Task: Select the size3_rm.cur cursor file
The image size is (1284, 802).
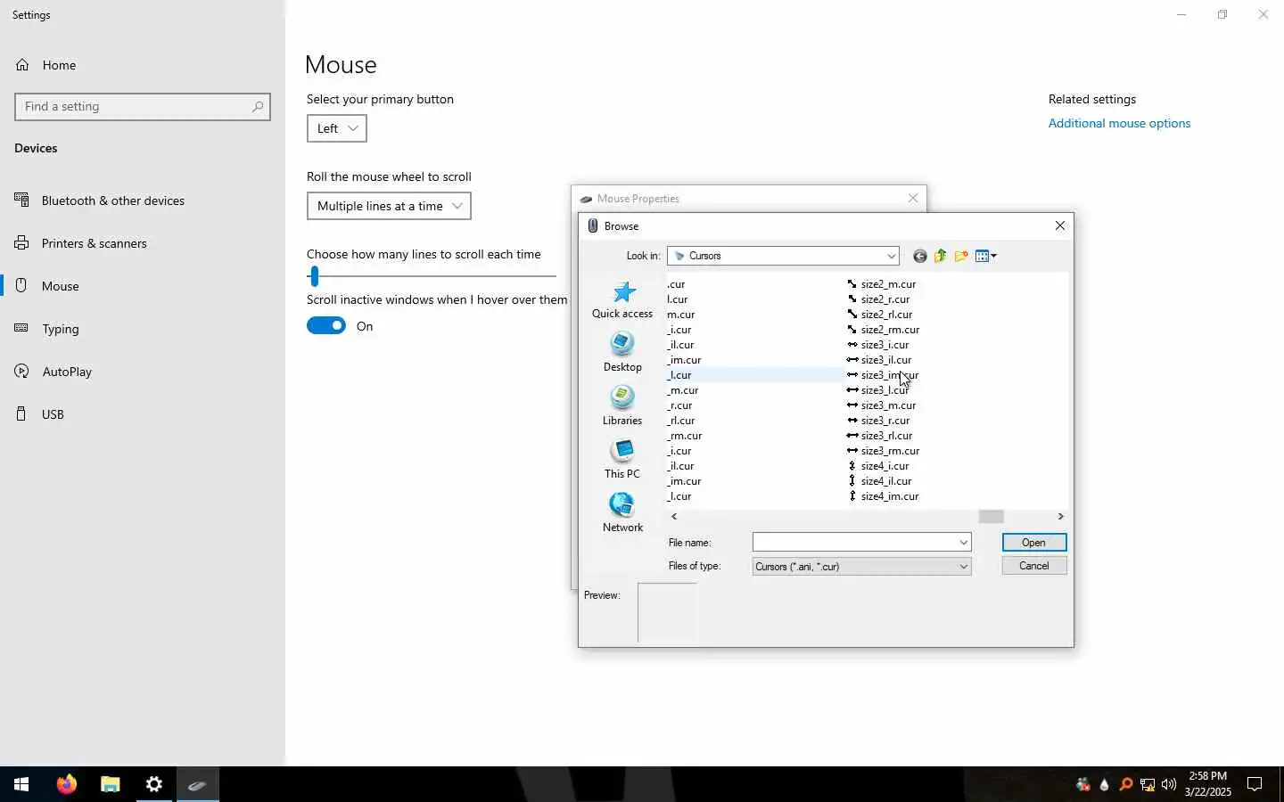Action: pyautogui.click(x=883, y=451)
